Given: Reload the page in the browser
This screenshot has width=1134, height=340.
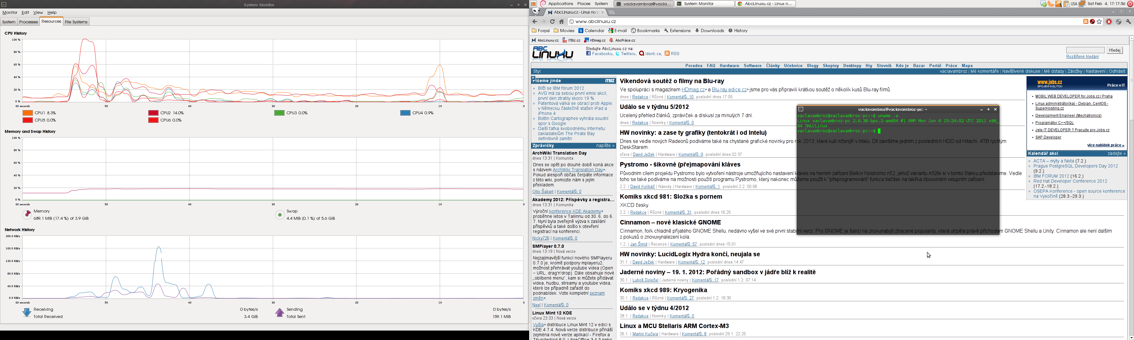Looking at the screenshot, I should pyautogui.click(x=553, y=21).
